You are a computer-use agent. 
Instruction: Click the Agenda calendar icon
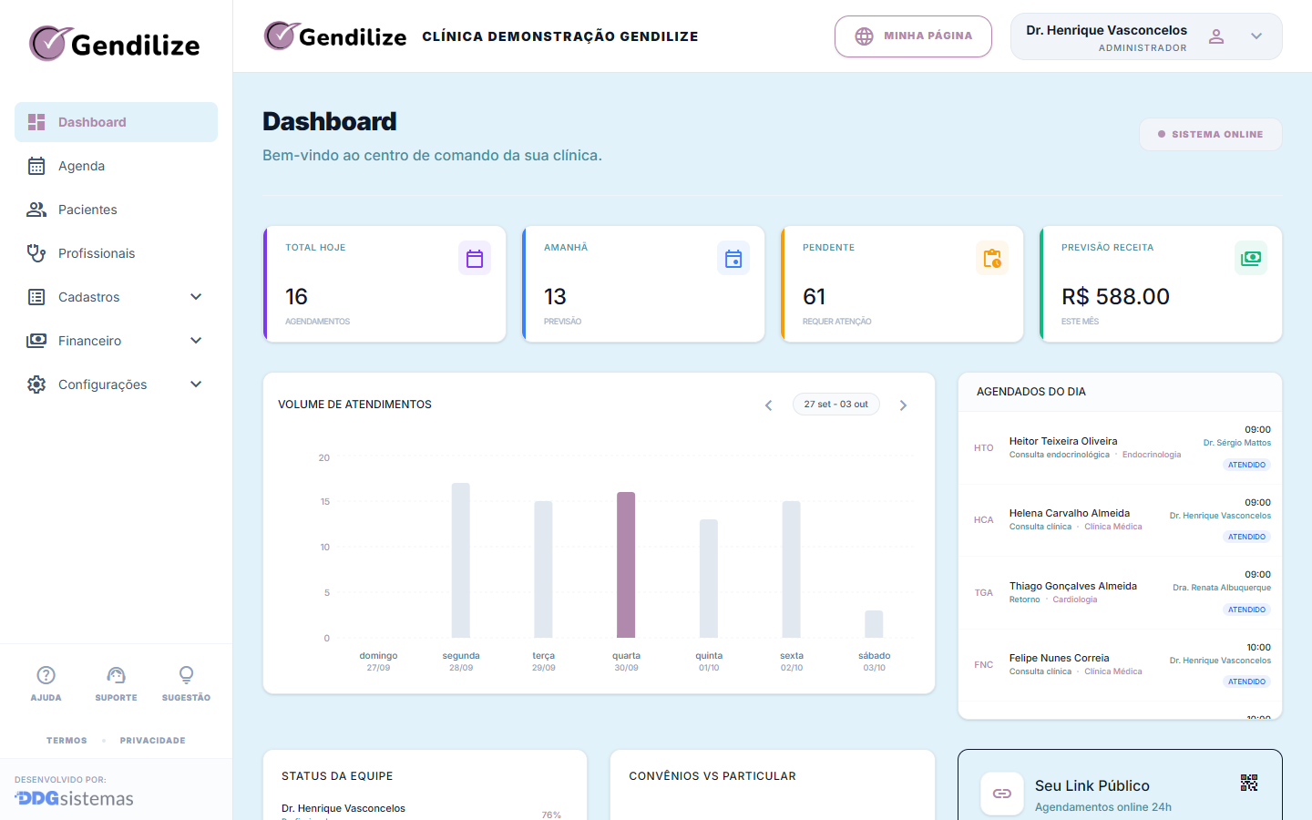point(36,166)
